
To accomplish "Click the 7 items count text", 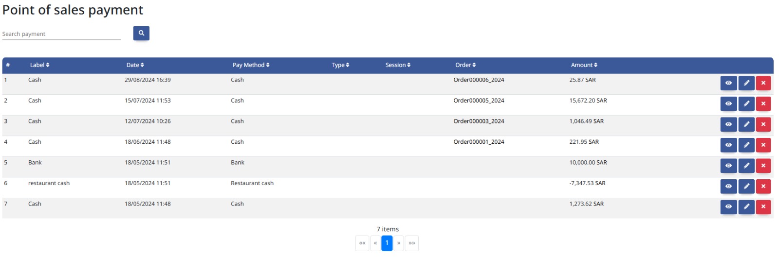I will tap(388, 229).
